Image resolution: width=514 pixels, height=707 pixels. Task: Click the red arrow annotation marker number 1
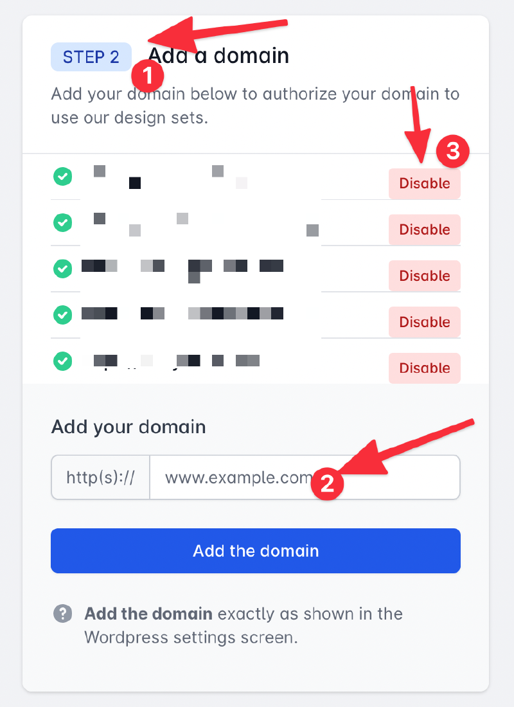pos(147,75)
